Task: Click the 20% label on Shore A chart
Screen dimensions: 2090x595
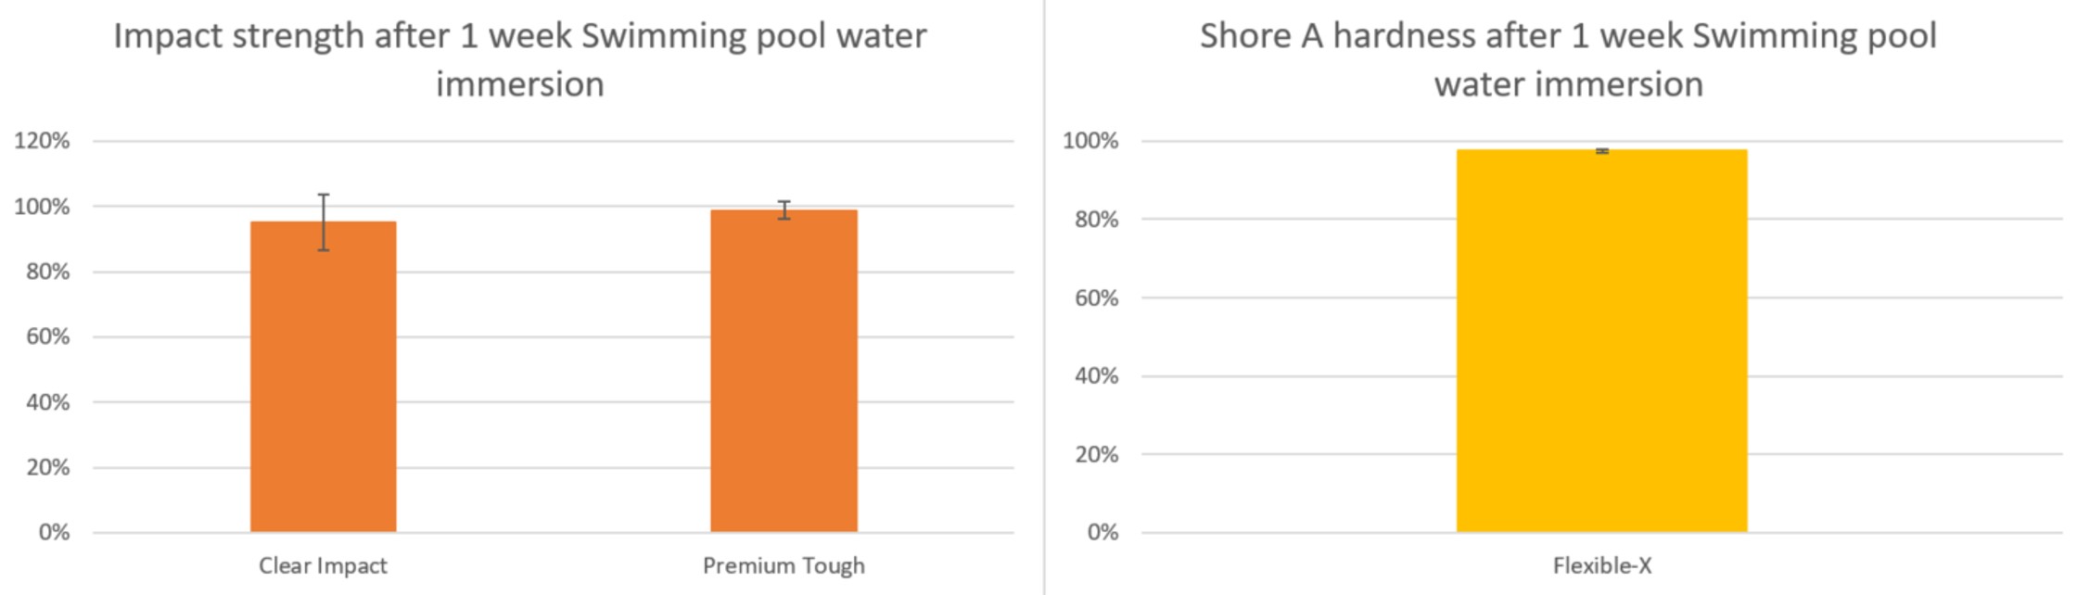Action: (1096, 454)
